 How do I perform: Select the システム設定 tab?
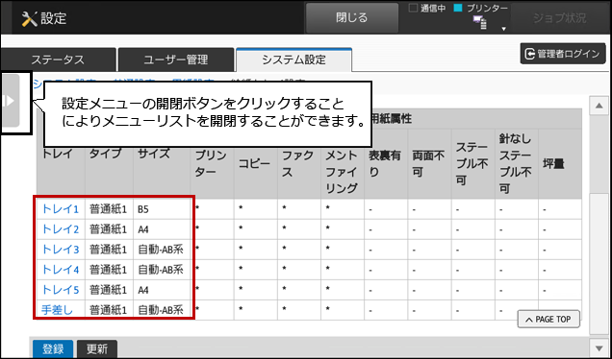tap(293, 60)
